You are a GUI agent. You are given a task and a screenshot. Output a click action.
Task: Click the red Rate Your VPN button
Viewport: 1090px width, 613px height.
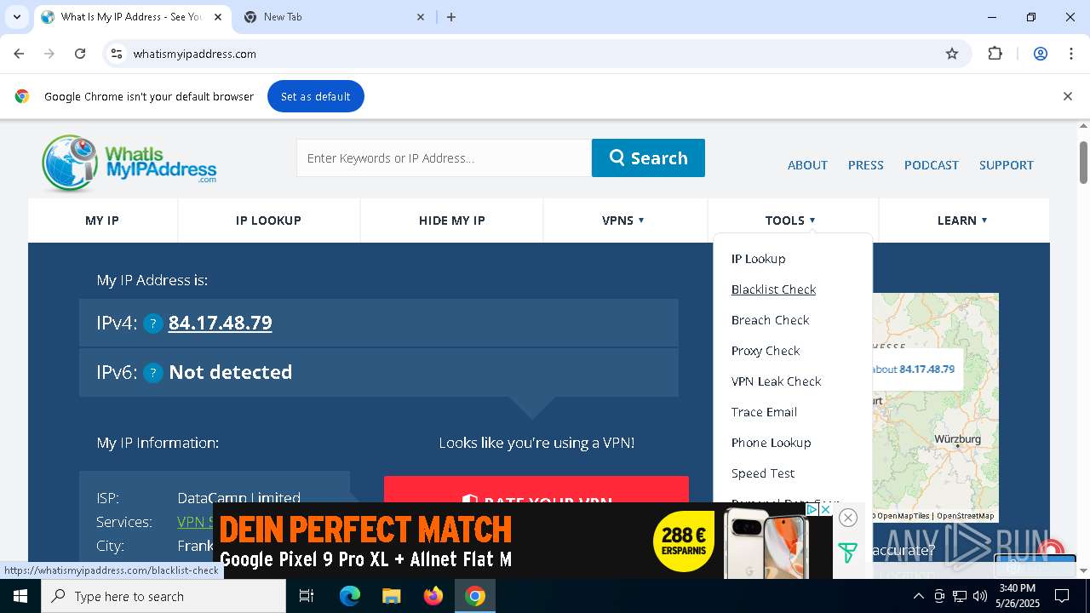(x=536, y=490)
